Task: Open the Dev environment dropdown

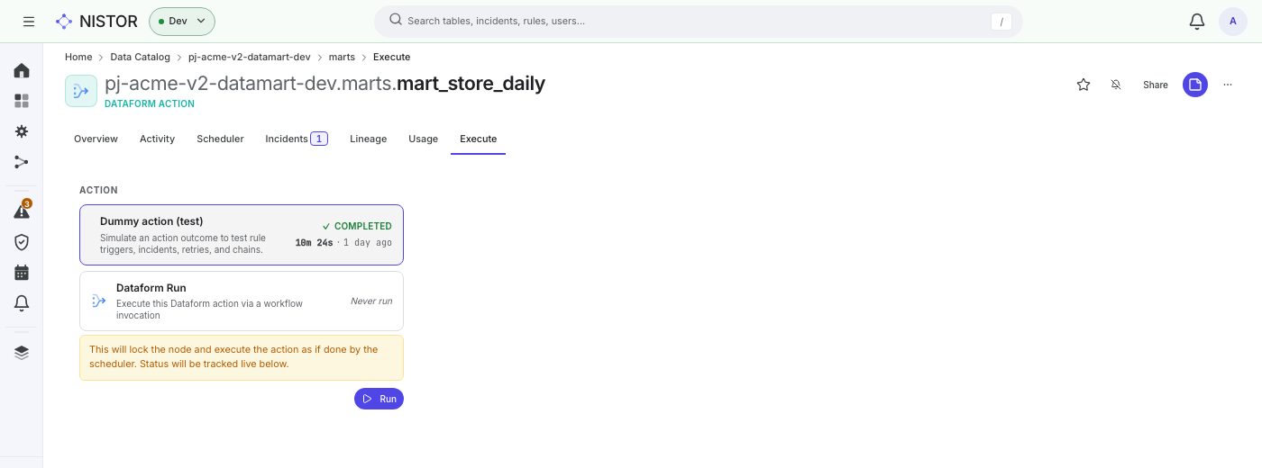Action: 182,21
